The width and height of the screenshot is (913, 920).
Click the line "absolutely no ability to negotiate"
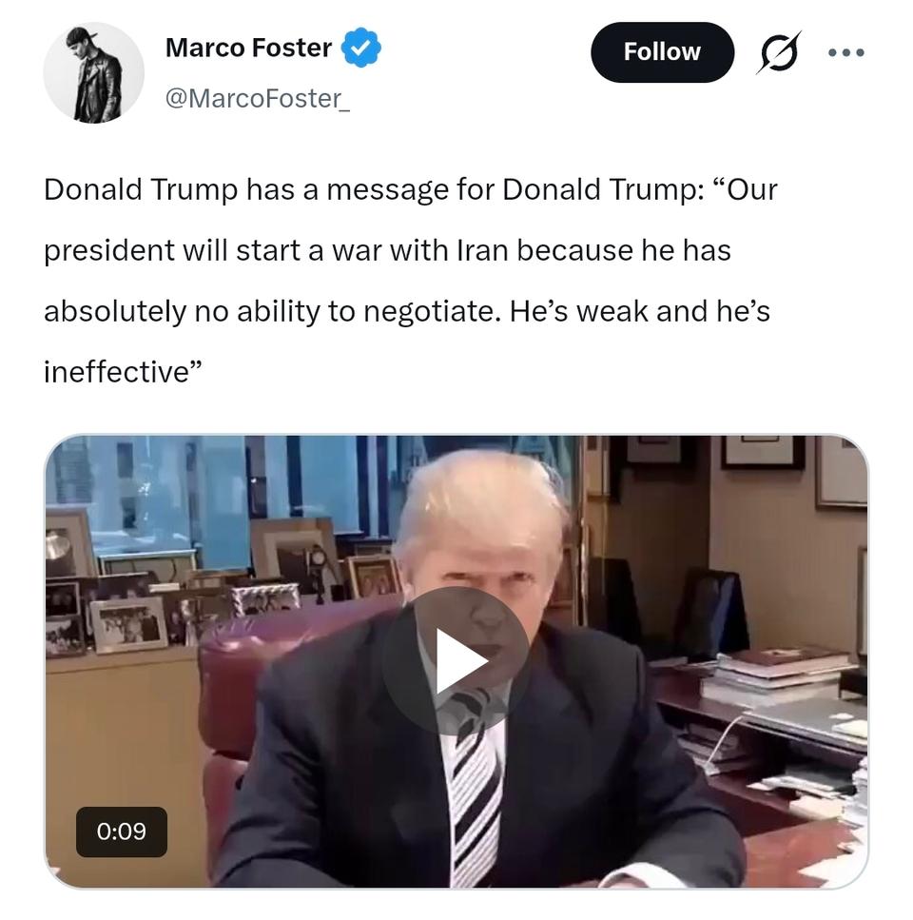click(407, 311)
